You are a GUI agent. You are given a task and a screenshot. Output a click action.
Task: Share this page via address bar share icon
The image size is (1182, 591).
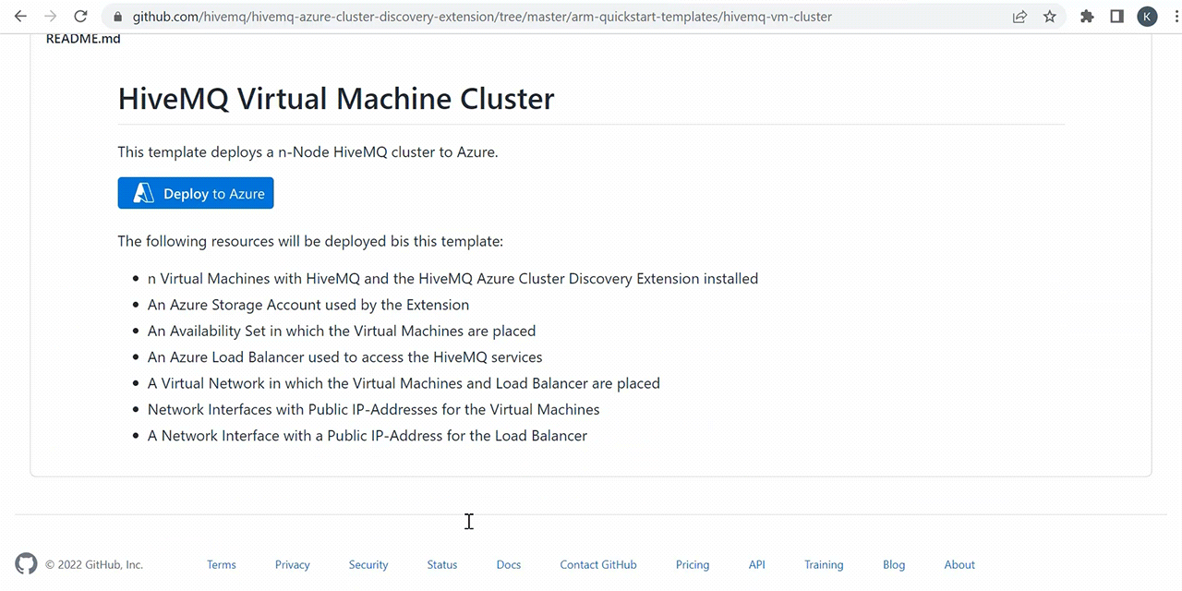click(1019, 17)
